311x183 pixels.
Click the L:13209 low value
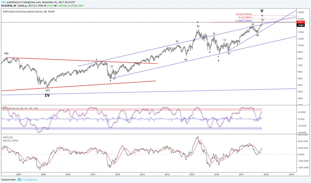coord(69,6)
